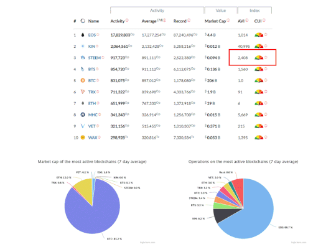
Task: Open the VET blockchain link
Action: [x=91, y=126]
